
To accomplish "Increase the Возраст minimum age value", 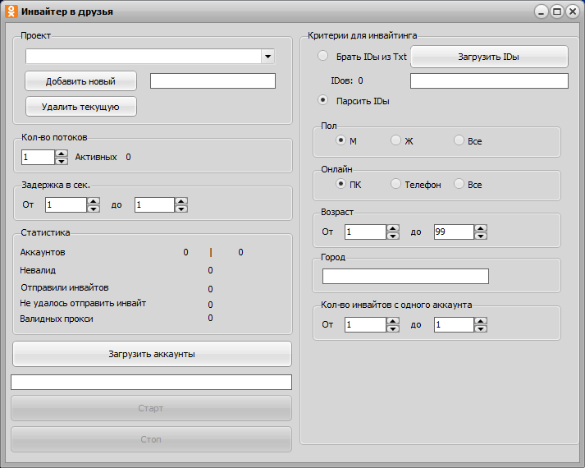I will pyautogui.click(x=393, y=228).
